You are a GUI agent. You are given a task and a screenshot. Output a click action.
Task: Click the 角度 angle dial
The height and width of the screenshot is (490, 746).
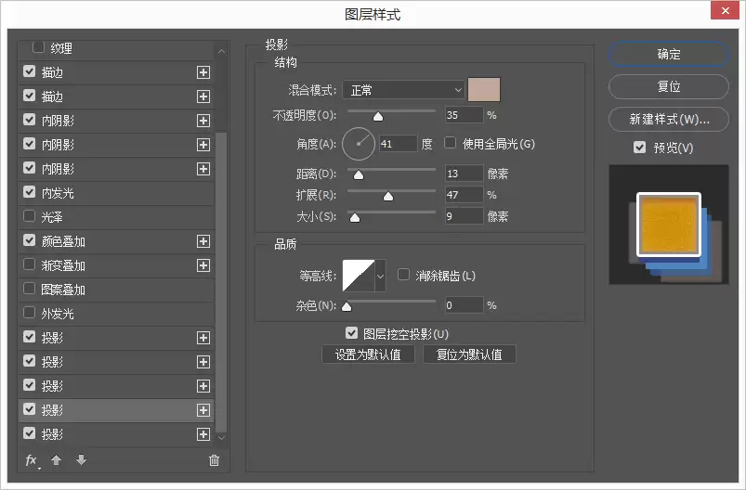click(x=359, y=144)
